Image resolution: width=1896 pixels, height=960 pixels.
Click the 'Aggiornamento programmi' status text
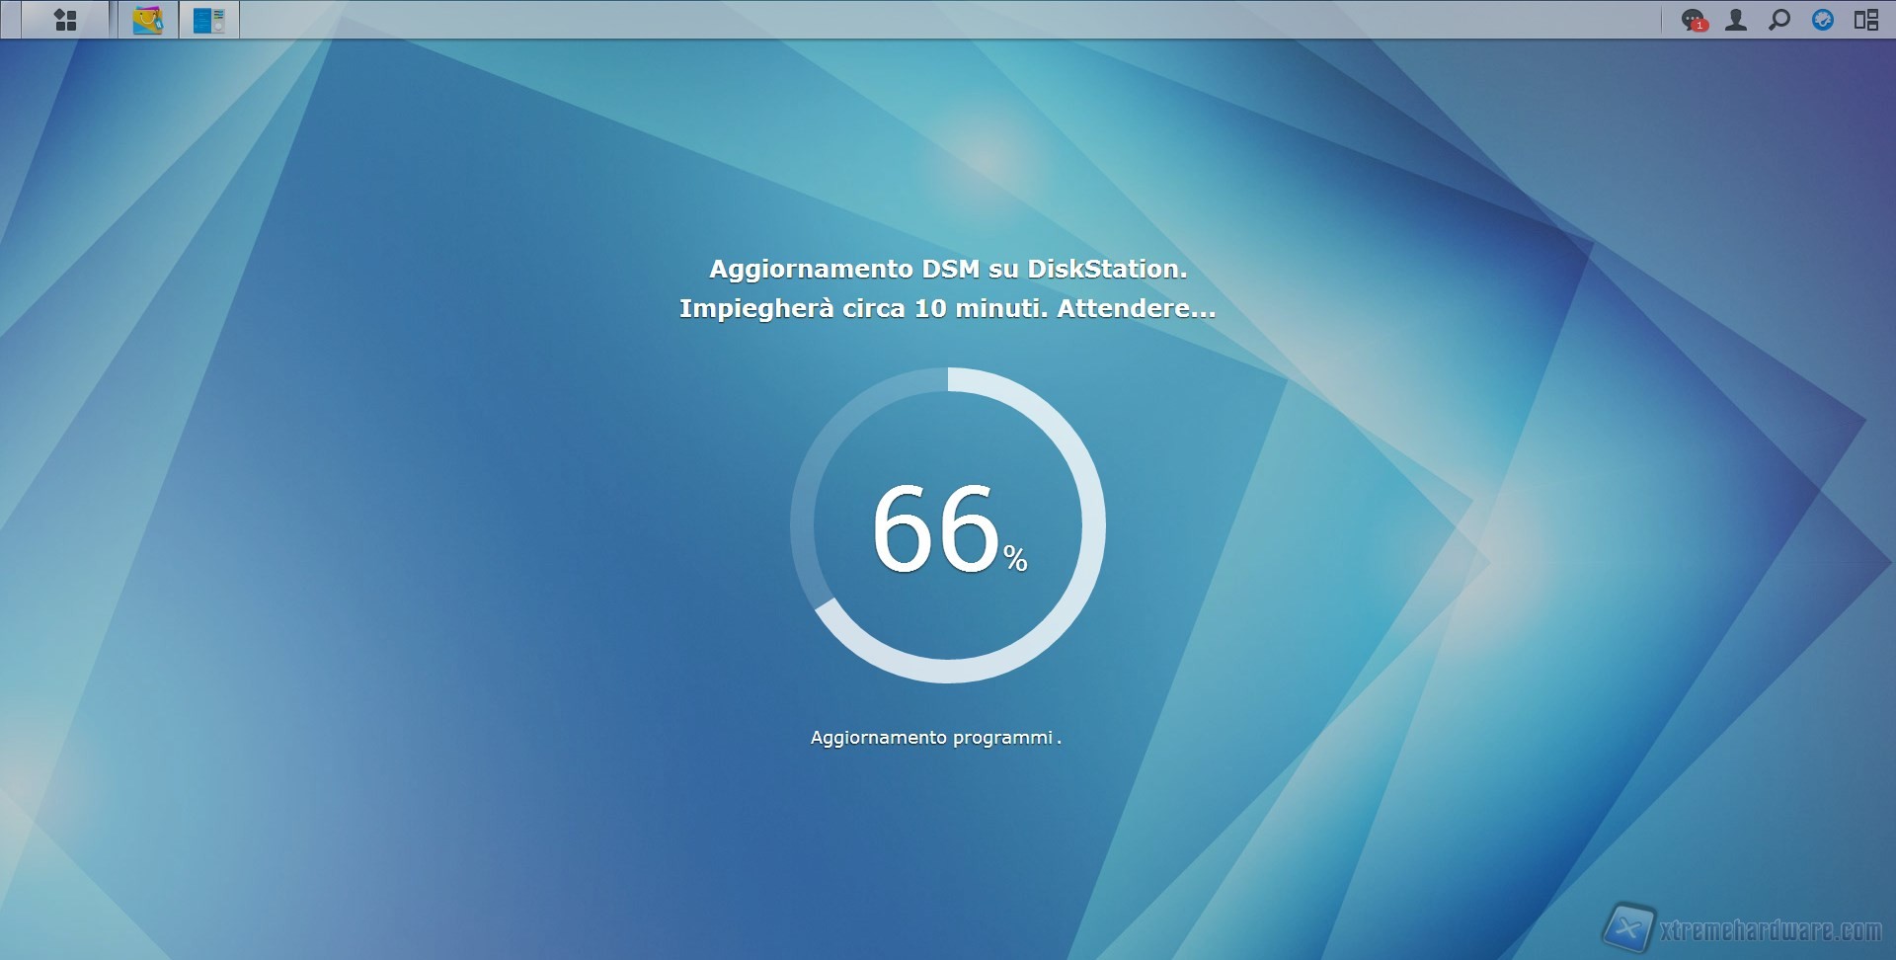931,738
